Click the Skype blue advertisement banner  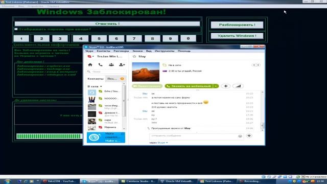click(x=106, y=137)
